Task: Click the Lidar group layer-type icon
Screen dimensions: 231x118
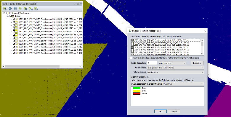Action: 13,16
